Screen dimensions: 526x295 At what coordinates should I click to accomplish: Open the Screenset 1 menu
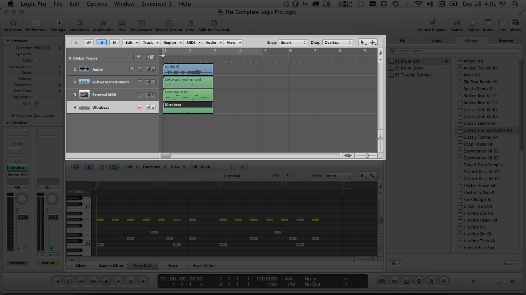pos(157,4)
